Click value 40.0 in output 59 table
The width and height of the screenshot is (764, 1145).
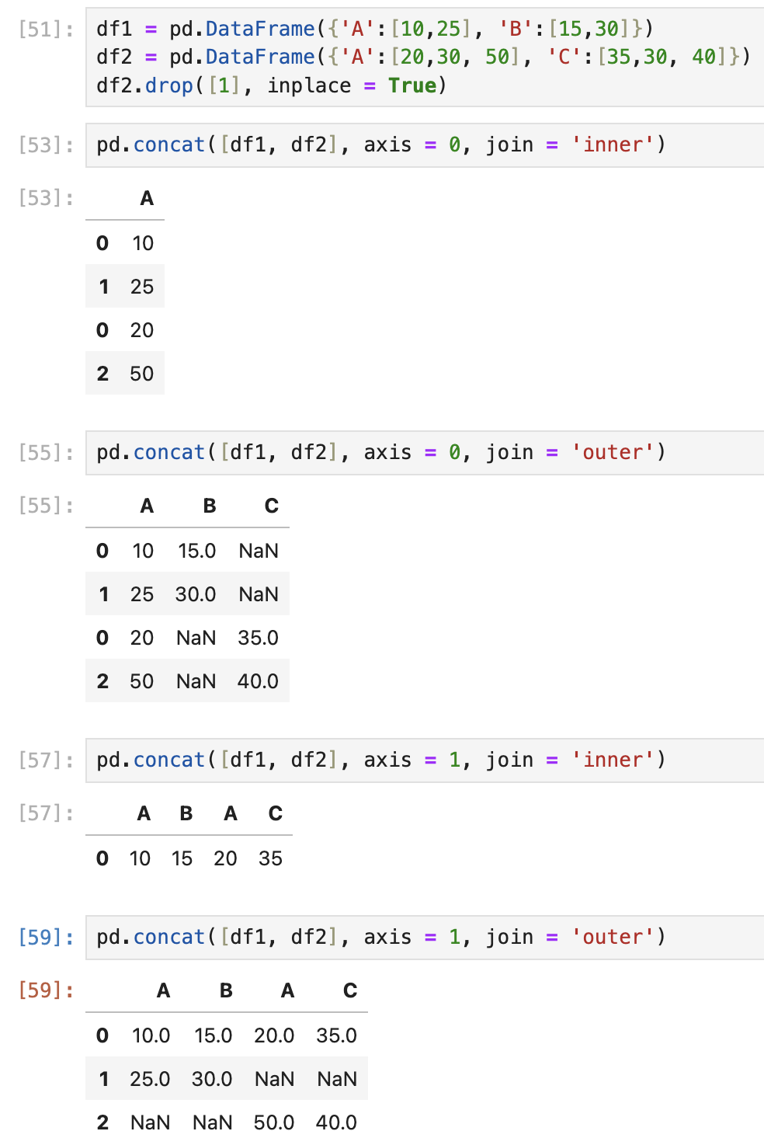click(337, 1122)
